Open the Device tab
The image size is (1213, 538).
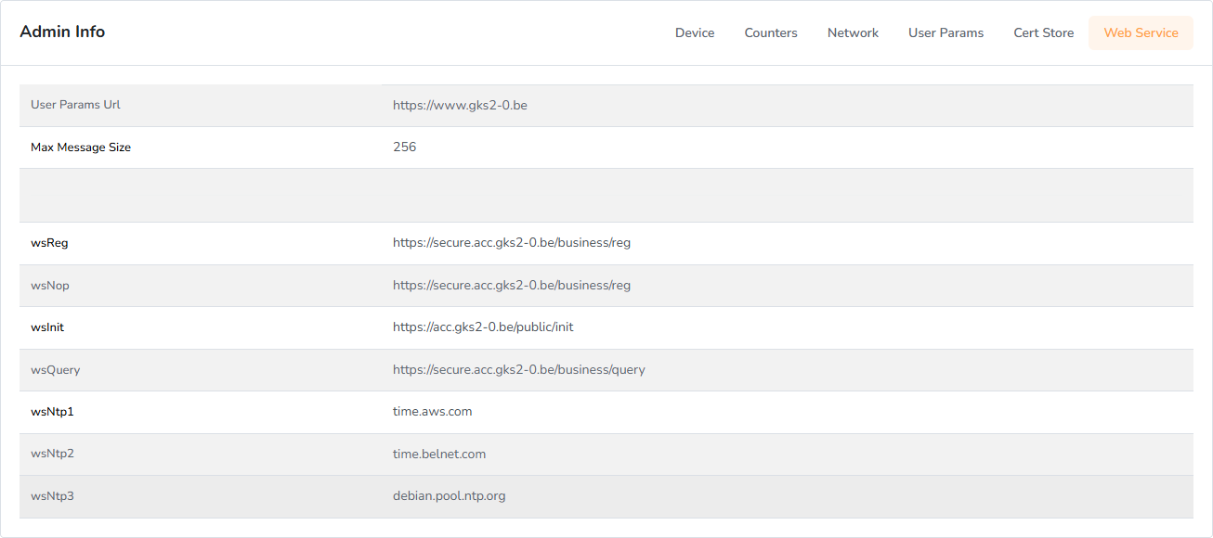click(694, 32)
